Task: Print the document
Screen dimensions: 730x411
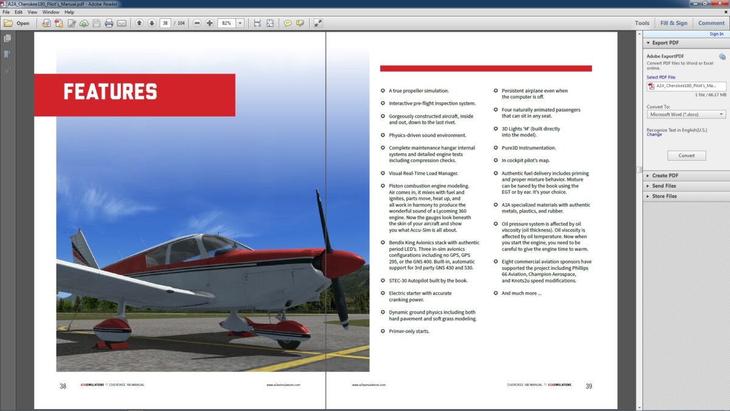Action: coord(109,23)
